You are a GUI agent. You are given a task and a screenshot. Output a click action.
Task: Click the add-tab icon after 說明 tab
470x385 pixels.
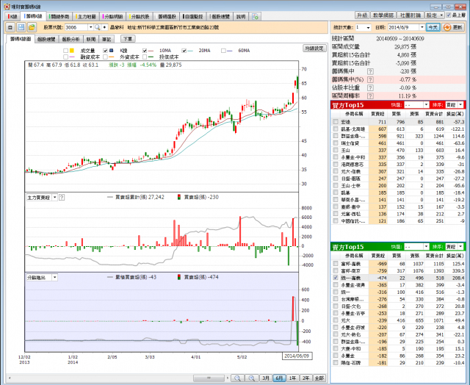(255, 16)
